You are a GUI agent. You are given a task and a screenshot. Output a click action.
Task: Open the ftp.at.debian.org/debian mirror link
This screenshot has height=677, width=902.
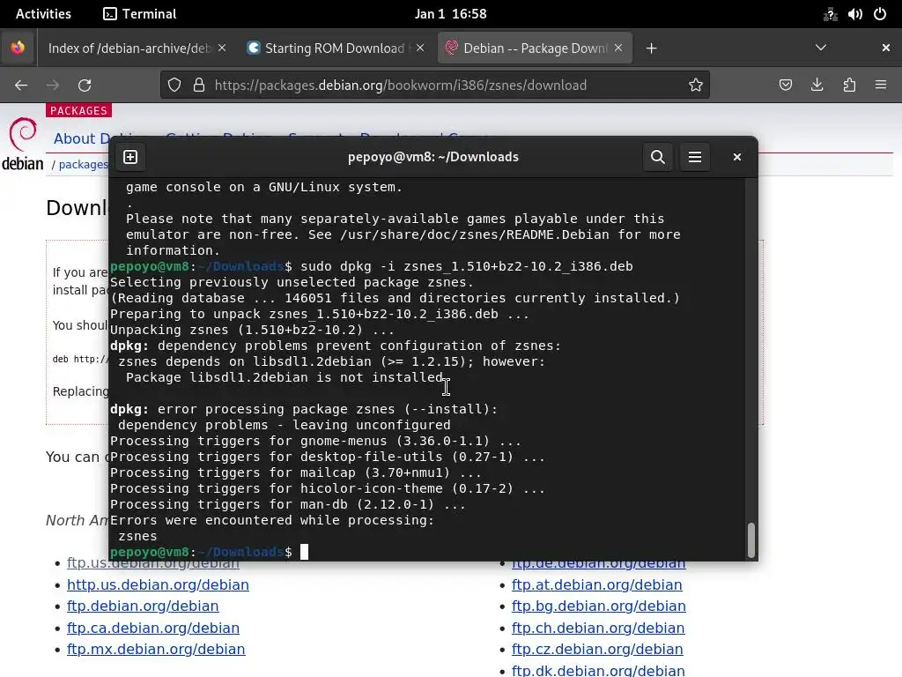point(596,584)
